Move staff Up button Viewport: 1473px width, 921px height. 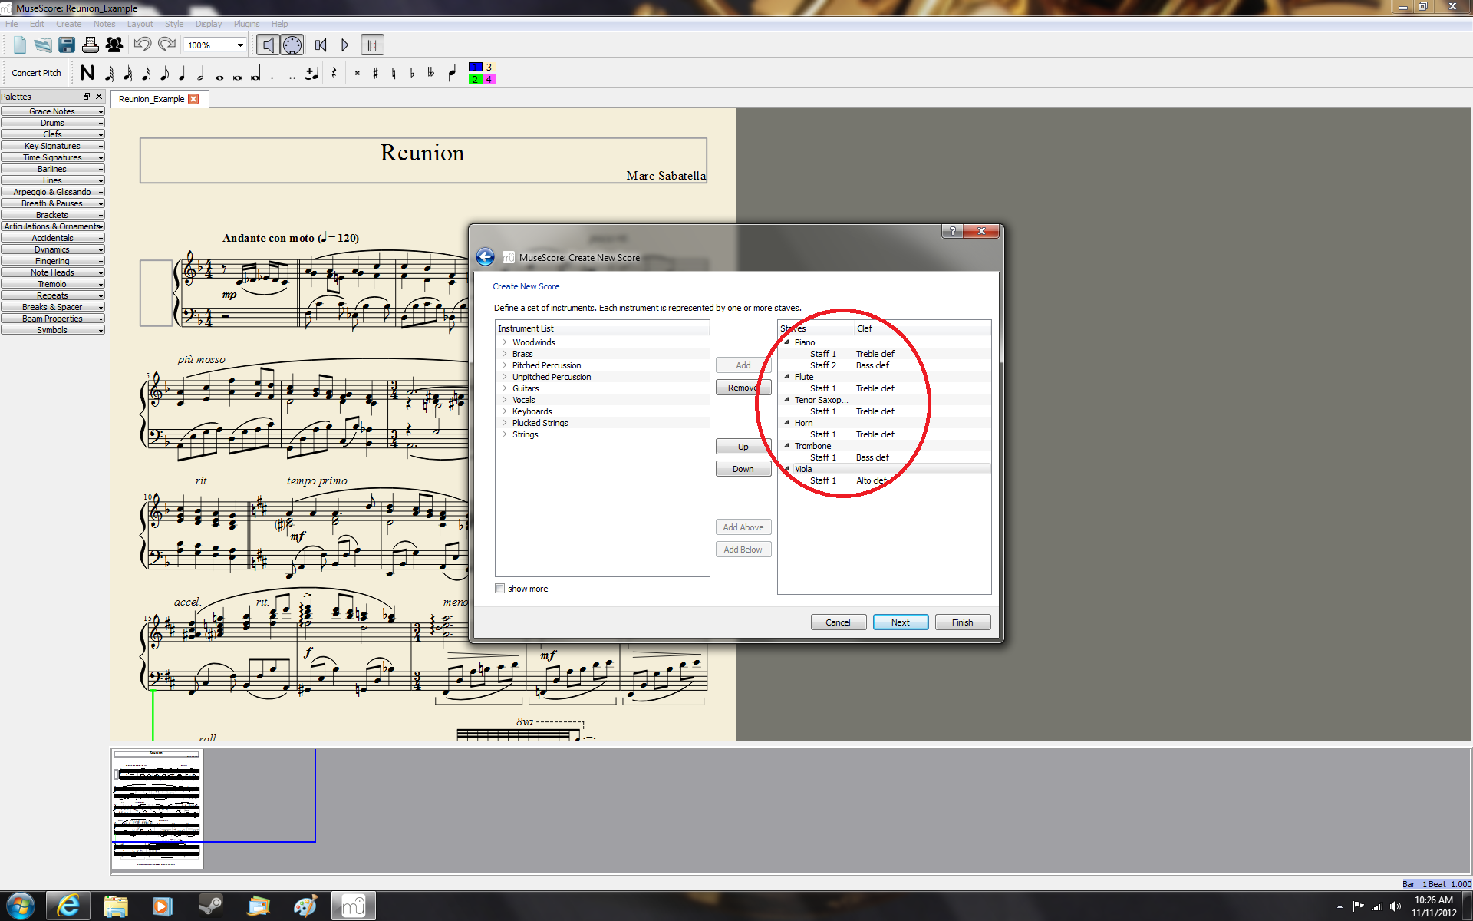[743, 447]
